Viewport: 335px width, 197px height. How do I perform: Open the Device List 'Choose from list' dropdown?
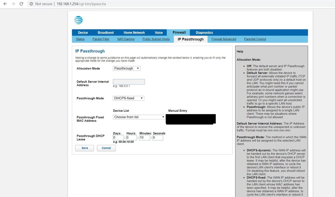tap(139, 117)
